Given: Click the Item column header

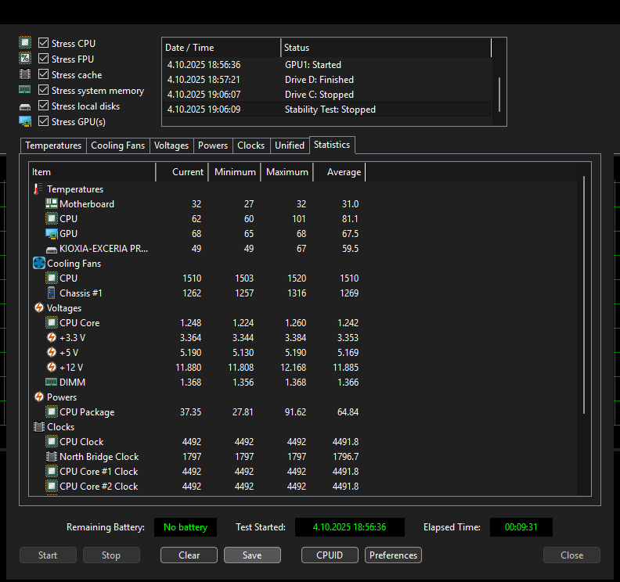Looking at the screenshot, I should 92,172.
